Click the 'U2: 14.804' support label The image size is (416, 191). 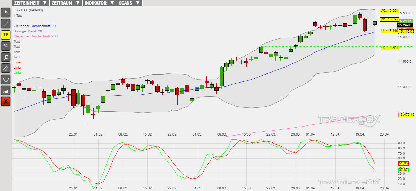click(x=389, y=48)
